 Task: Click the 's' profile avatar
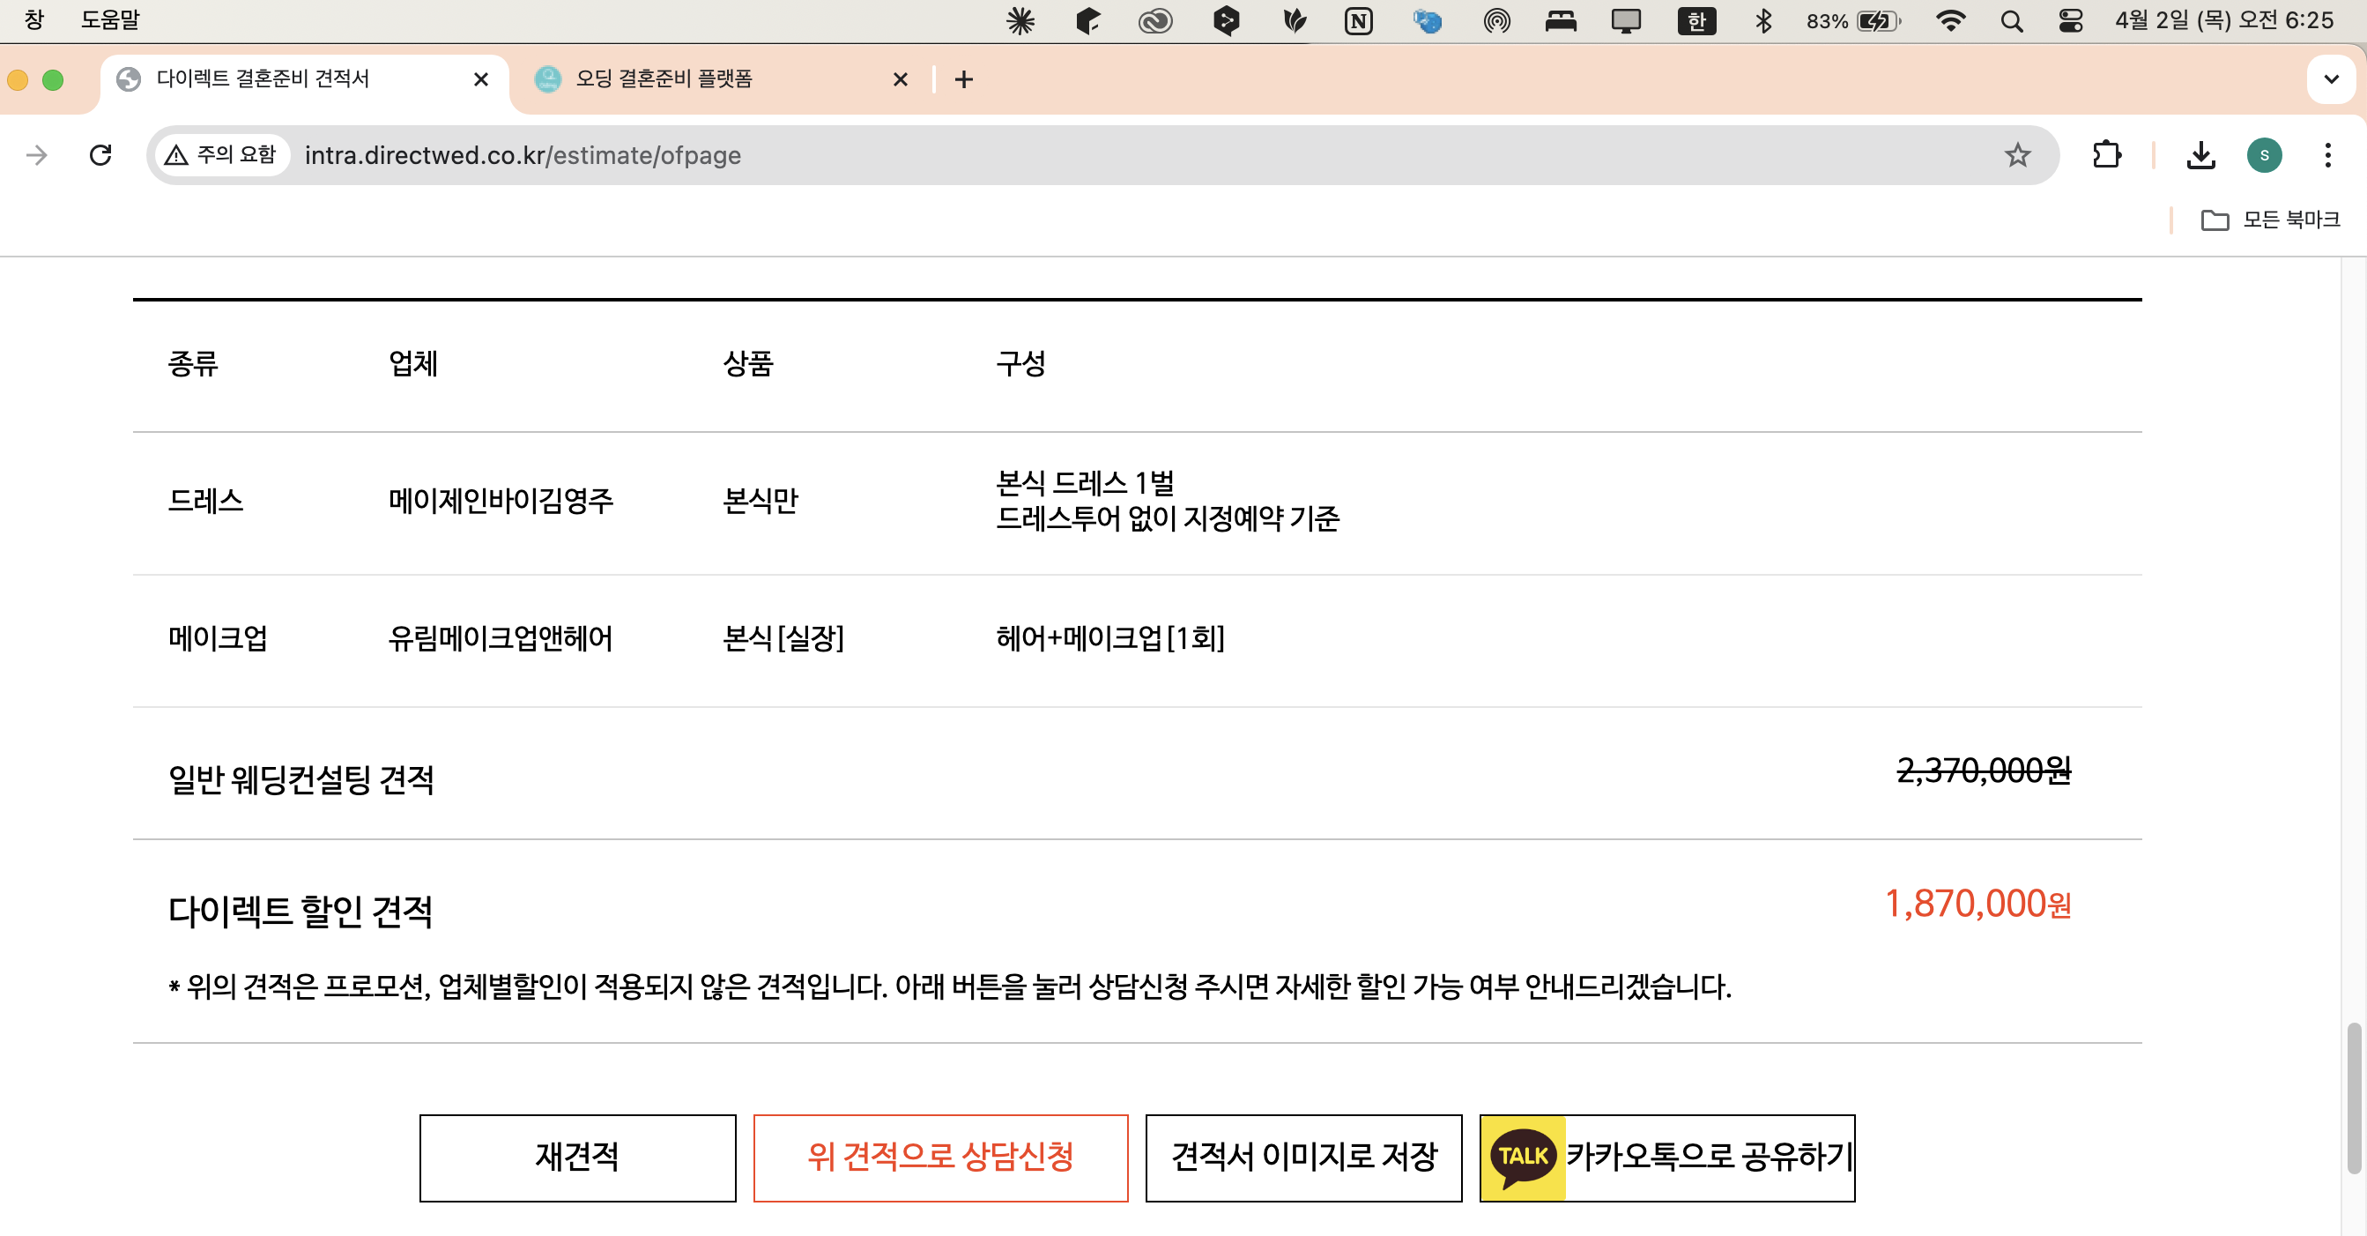(x=2265, y=154)
